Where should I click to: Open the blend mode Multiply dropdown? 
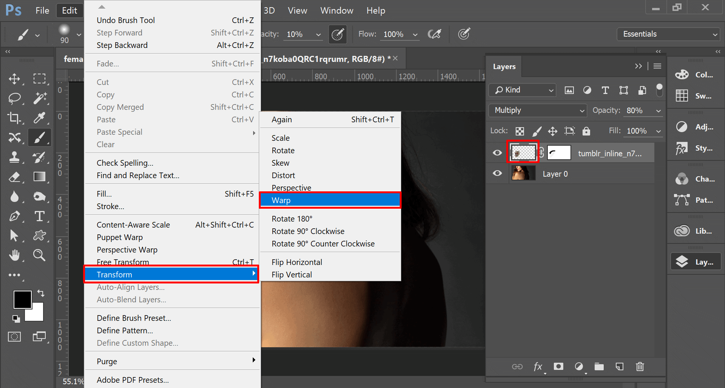coord(538,111)
